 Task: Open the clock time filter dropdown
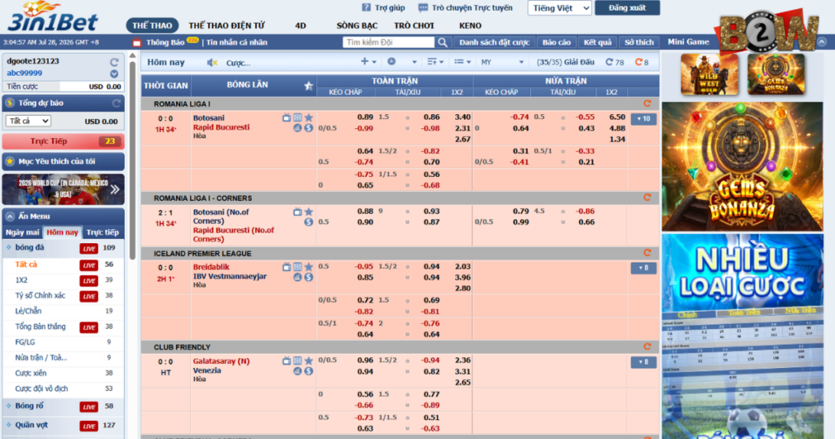(402, 62)
